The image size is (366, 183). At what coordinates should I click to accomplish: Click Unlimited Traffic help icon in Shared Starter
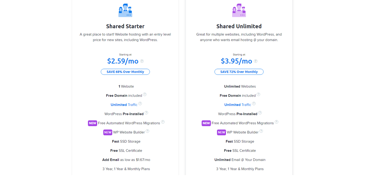coord(140,104)
